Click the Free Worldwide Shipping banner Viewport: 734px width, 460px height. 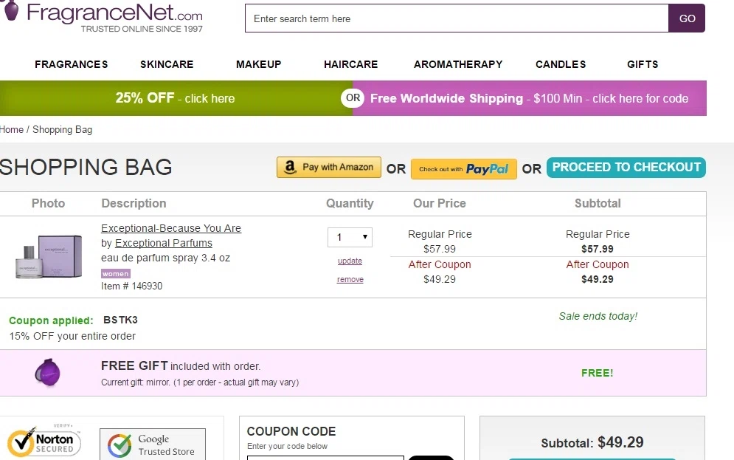coord(529,98)
